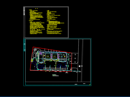Click the magenta blocks between the two circles
Screen dimensions: 130x97
tap(51, 56)
